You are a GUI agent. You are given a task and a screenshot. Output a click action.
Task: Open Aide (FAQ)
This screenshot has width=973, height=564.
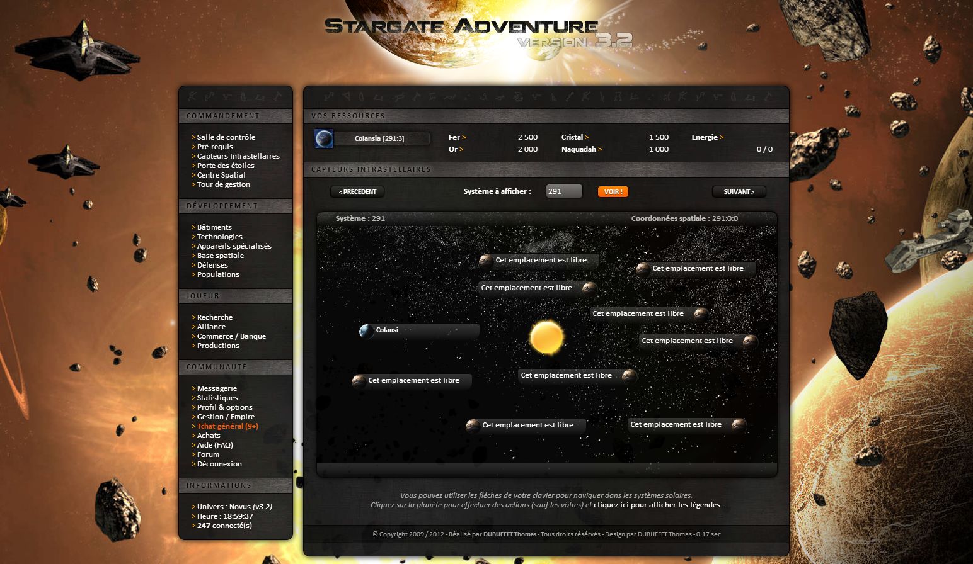tap(215, 445)
